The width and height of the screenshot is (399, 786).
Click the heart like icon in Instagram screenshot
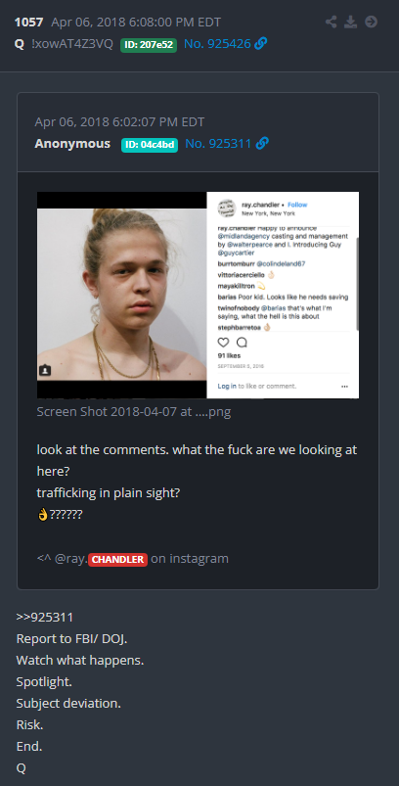pos(223,343)
